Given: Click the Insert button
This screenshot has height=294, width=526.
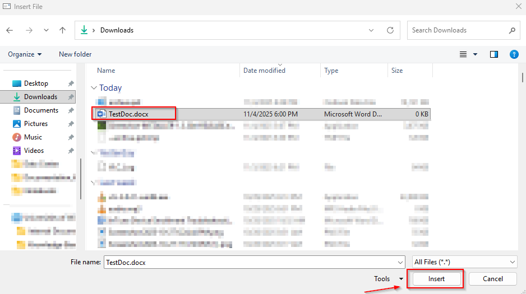Looking at the screenshot, I should click(436, 278).
